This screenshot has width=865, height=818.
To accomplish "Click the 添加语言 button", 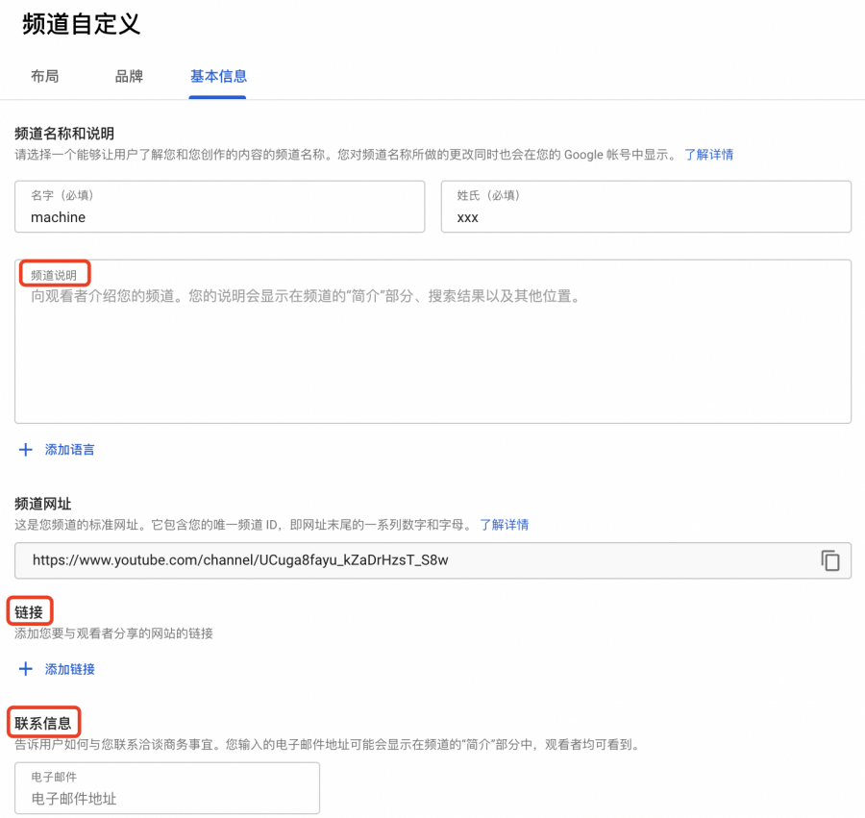I will click(x=67, y=449).
